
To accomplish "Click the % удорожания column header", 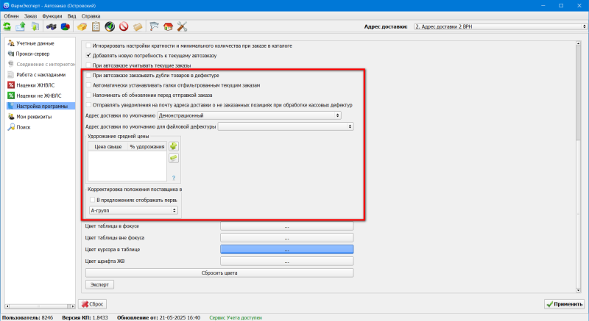I will click(147, 146).
